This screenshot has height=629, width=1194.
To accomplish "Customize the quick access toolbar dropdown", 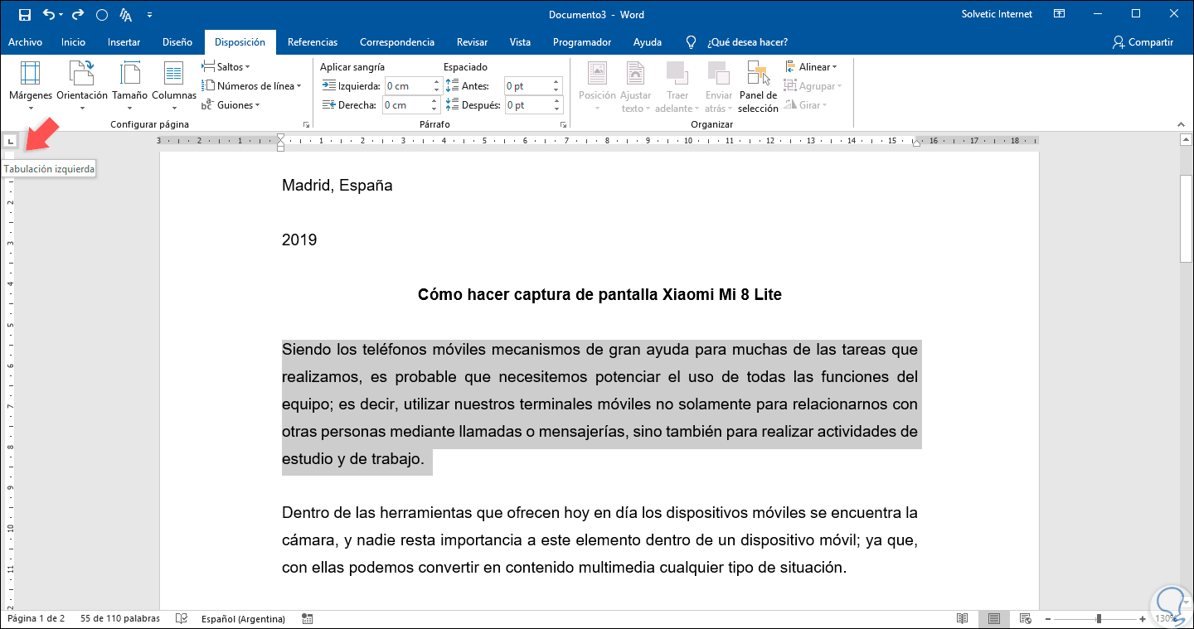I will [x=149, y=15].
